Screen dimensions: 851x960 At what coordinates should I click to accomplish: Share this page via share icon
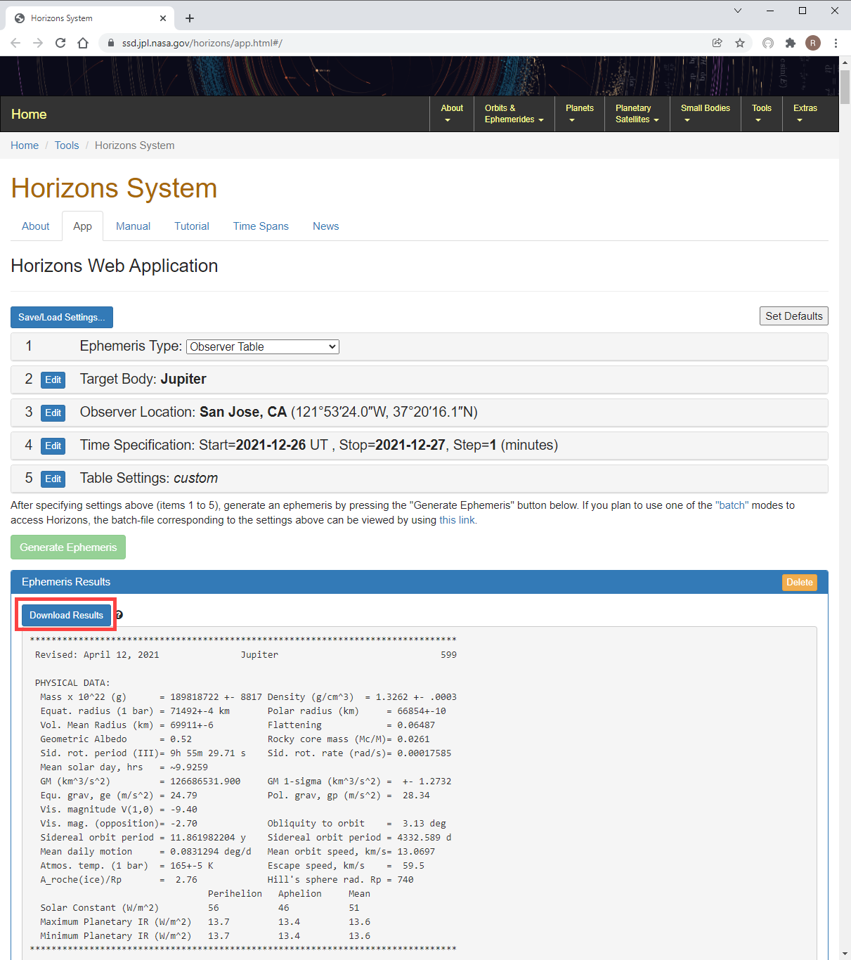(717, 43)
